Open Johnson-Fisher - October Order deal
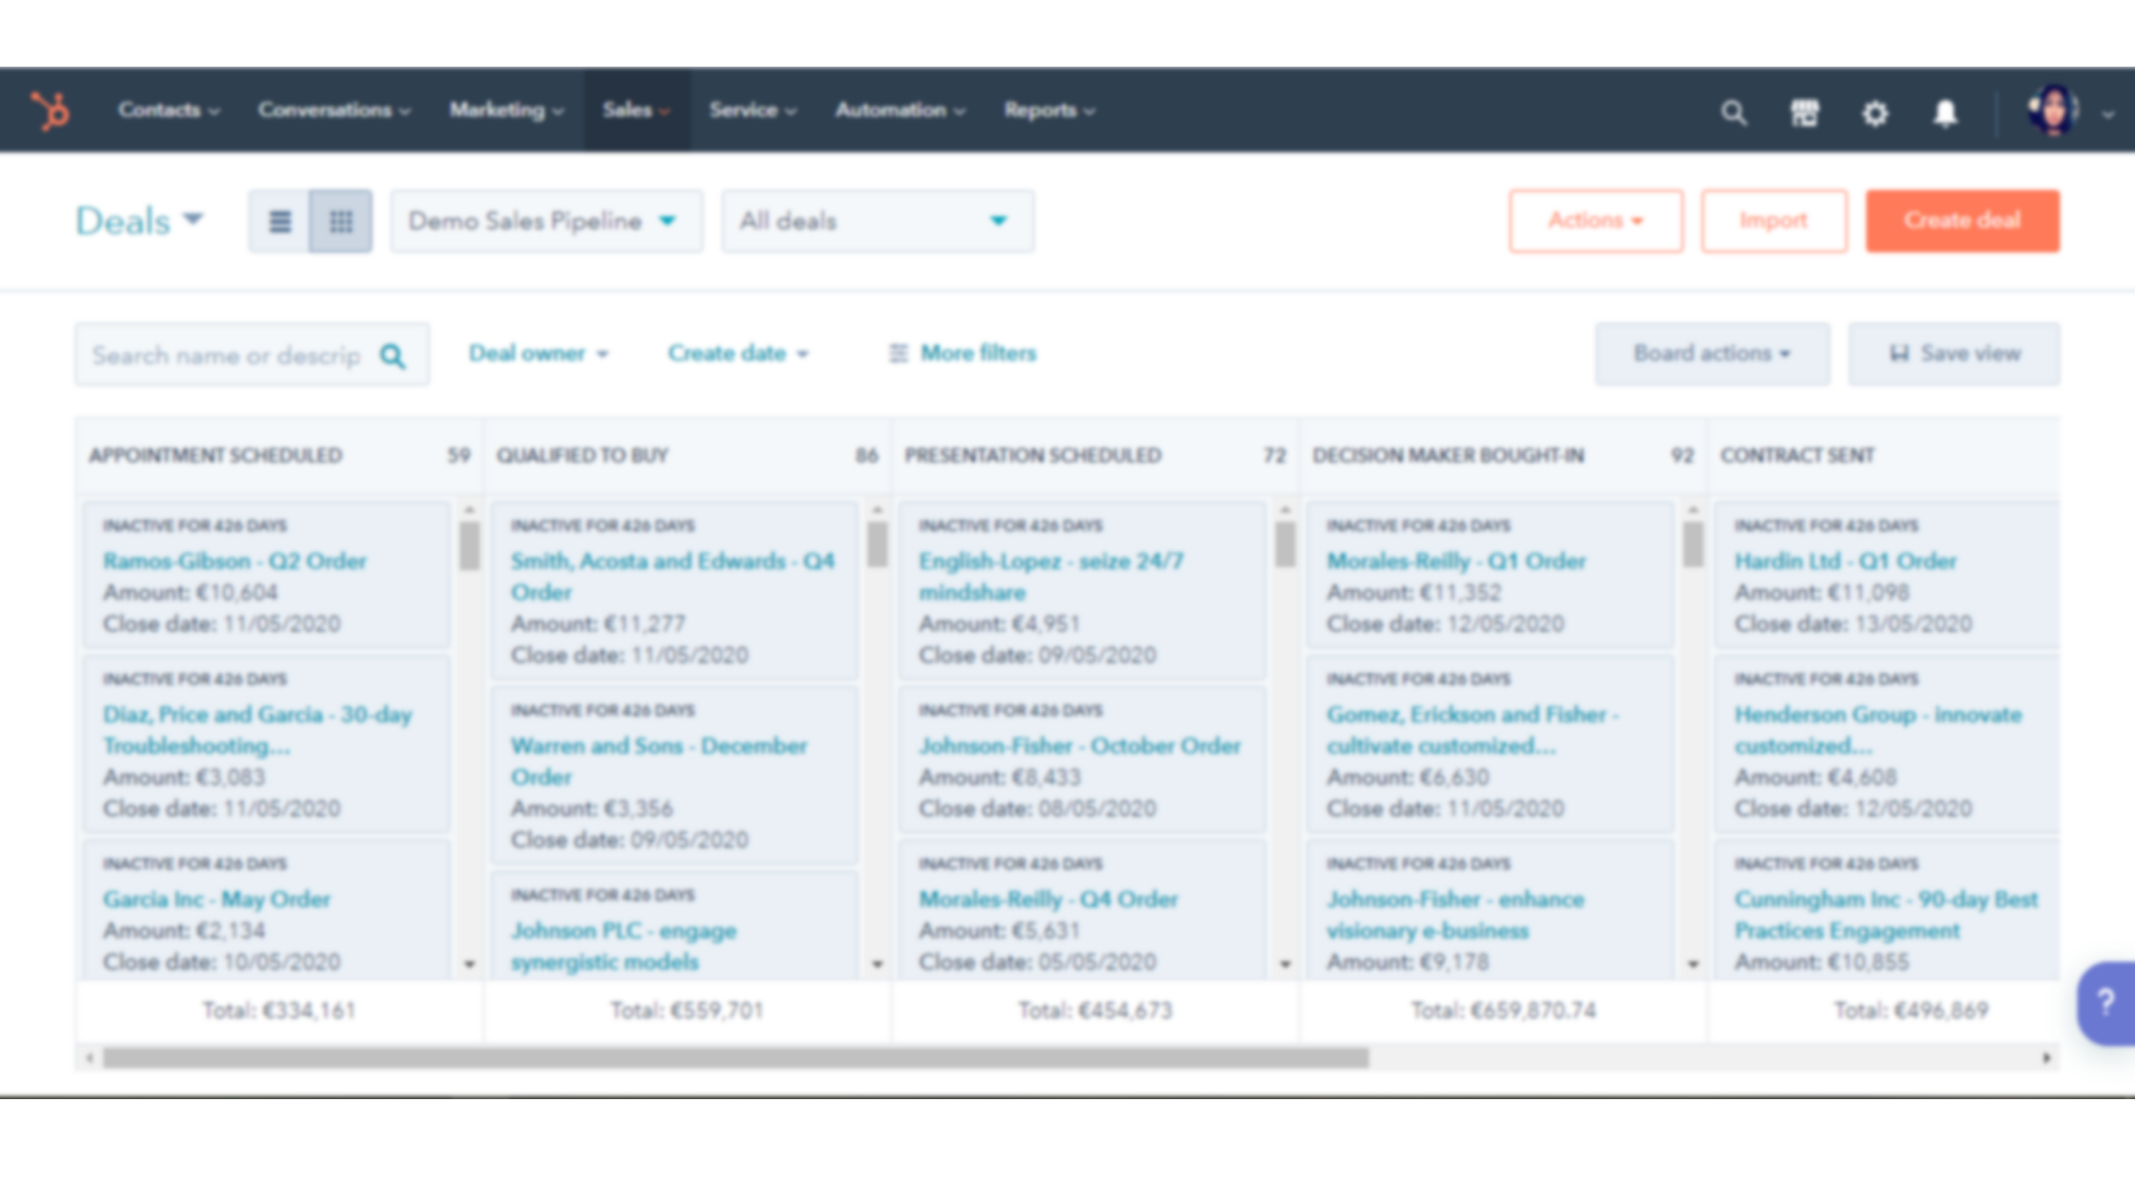This screenshot has height=1201, width=2135. coord(1080,745)
